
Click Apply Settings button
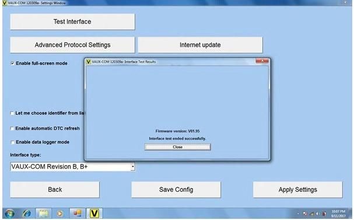point(297,190)
